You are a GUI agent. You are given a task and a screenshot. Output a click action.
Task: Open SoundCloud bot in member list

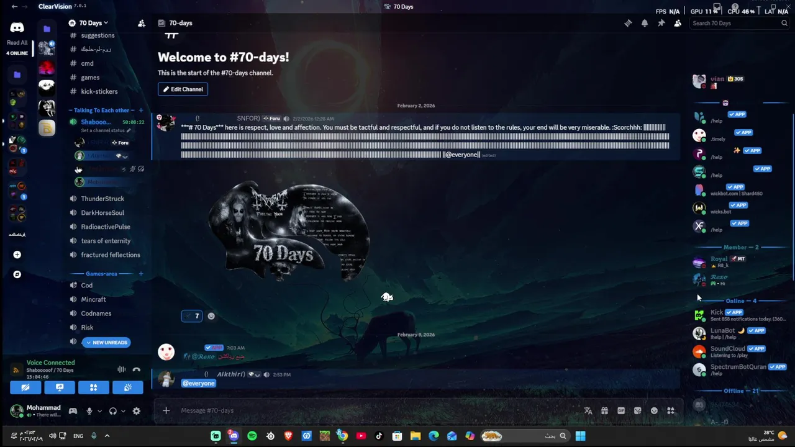point(739,351)
